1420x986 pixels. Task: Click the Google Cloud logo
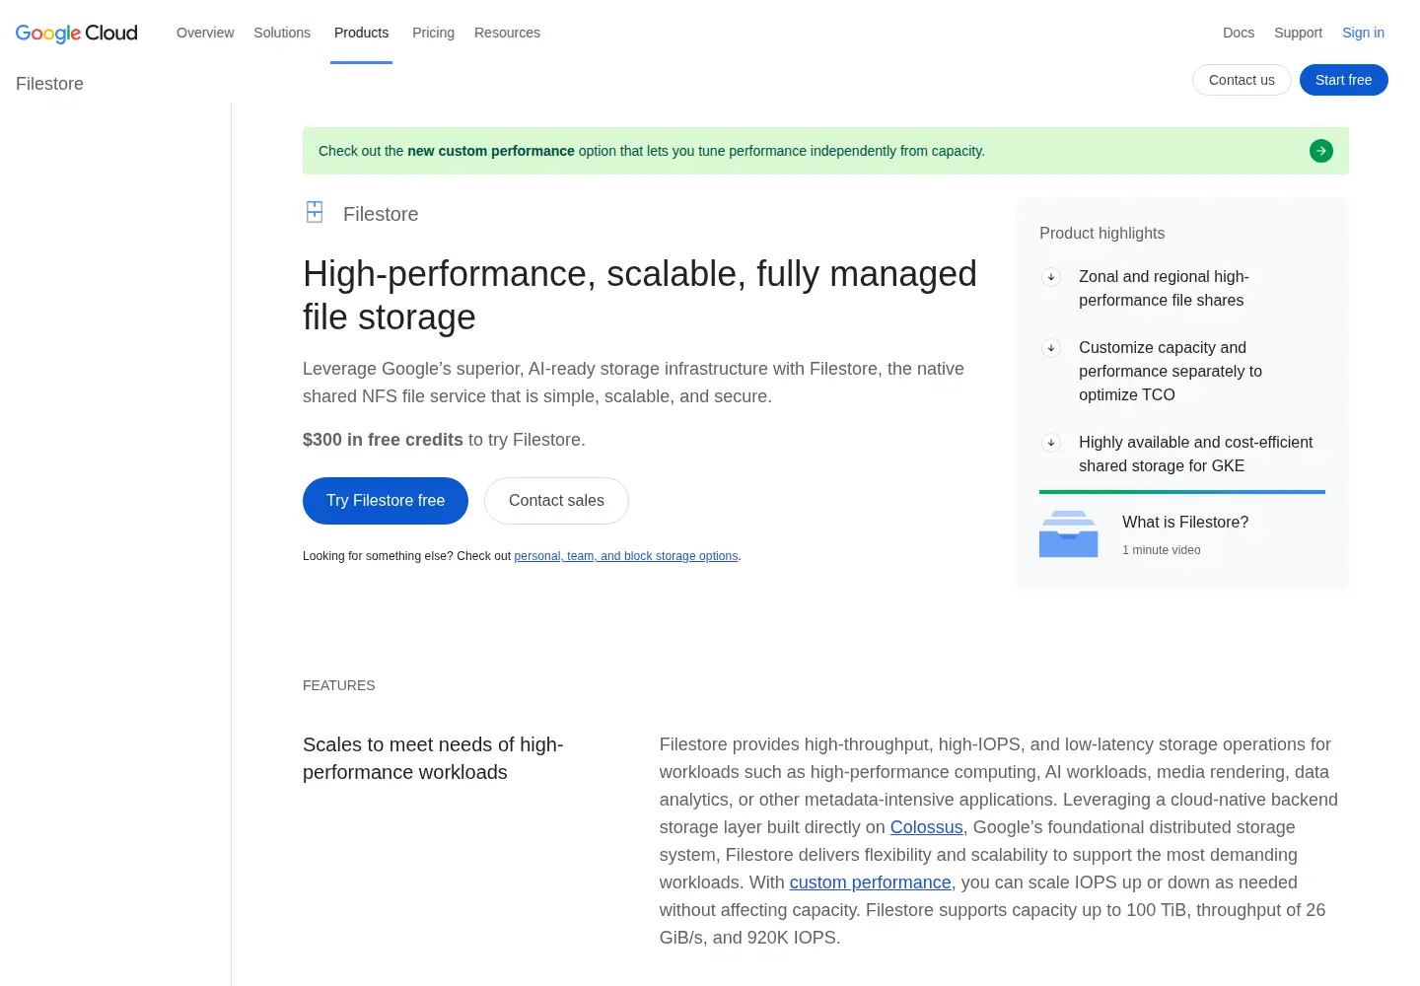coord(77,33)
